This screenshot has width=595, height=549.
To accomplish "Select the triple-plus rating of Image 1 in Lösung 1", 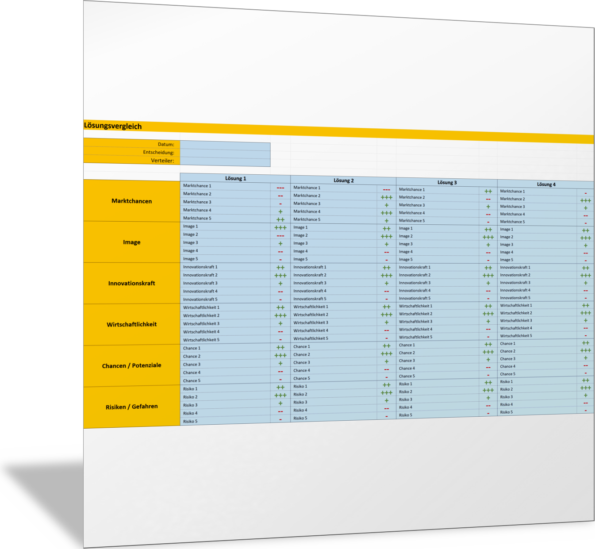I will (x=280, y=228).
